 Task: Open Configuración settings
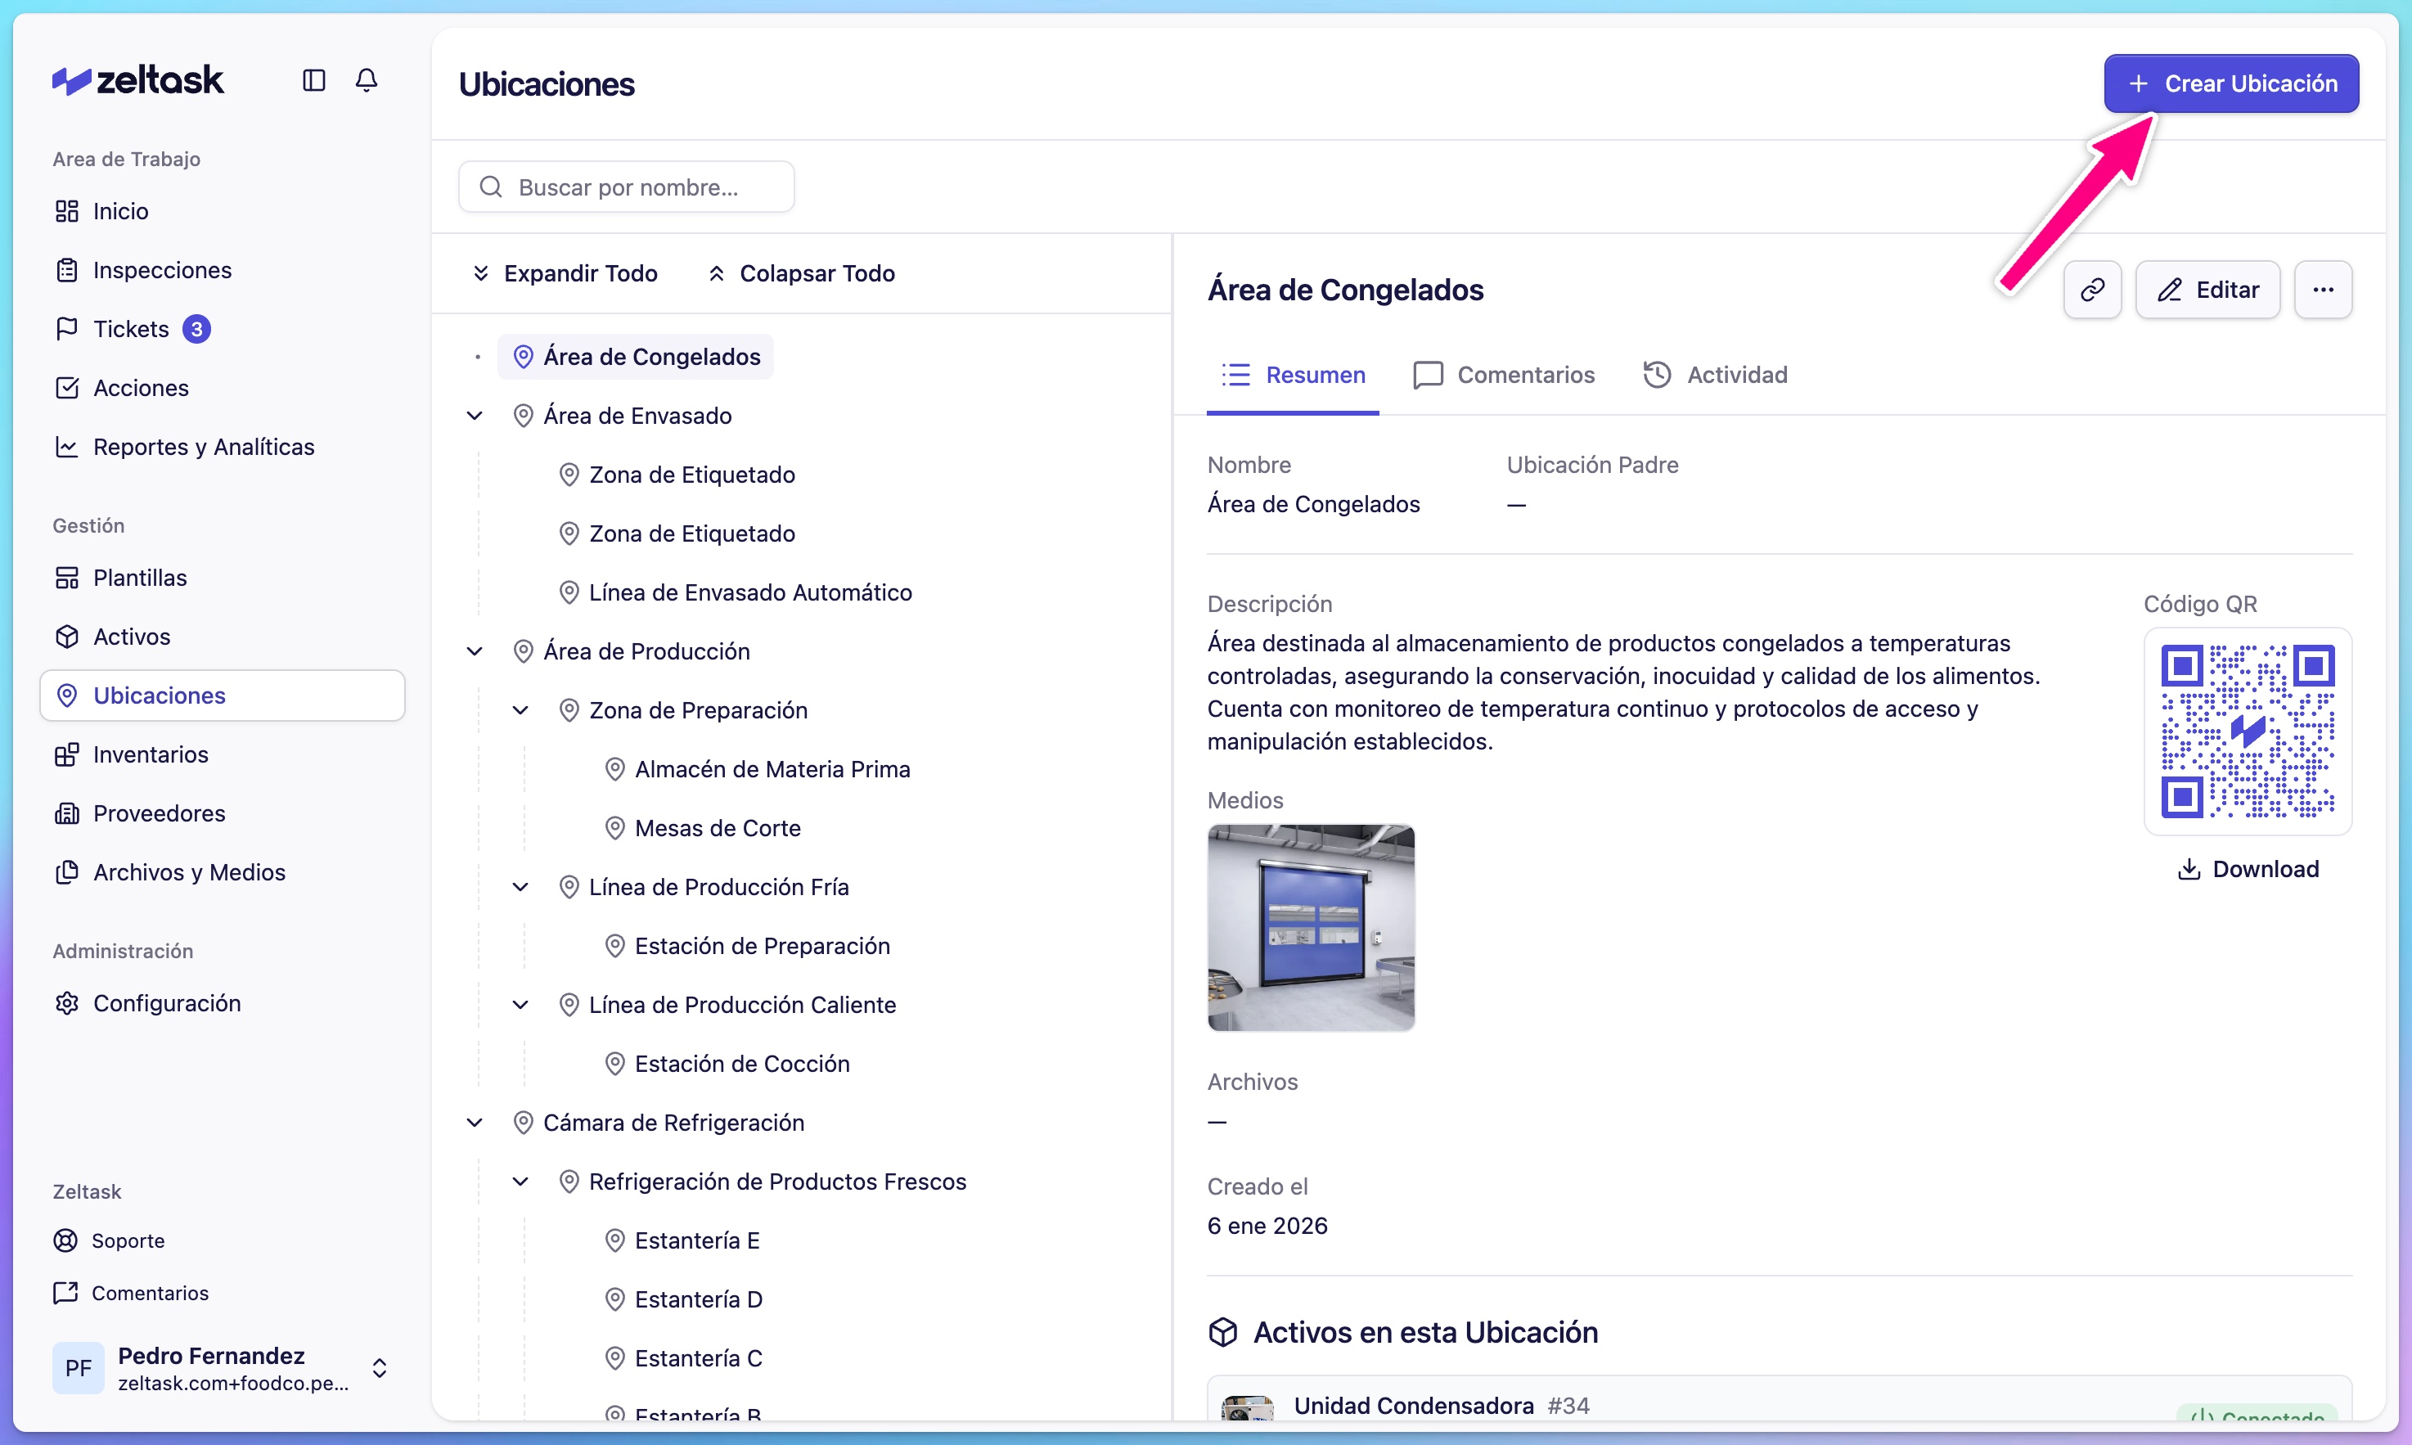pyautogui.click(x=166, y=1003)
